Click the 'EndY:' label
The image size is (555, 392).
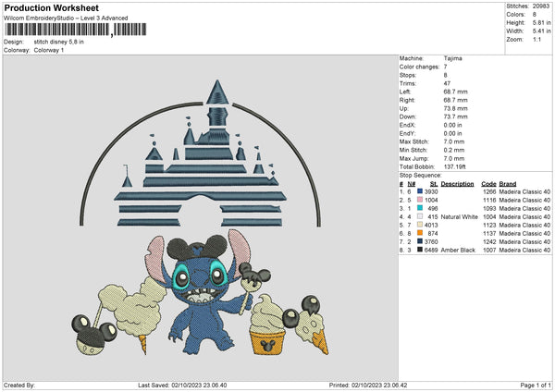[x=407, y=133]
